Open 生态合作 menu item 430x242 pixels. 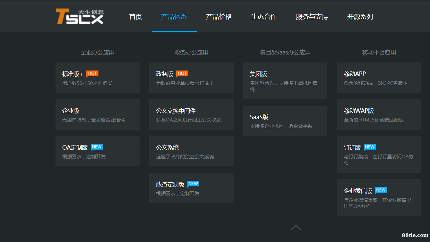[264, 17]
